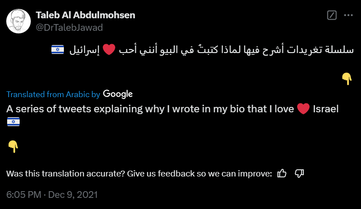Rate the translation with thumbs up
Screen dimensions: 361x209
[282, 173]
